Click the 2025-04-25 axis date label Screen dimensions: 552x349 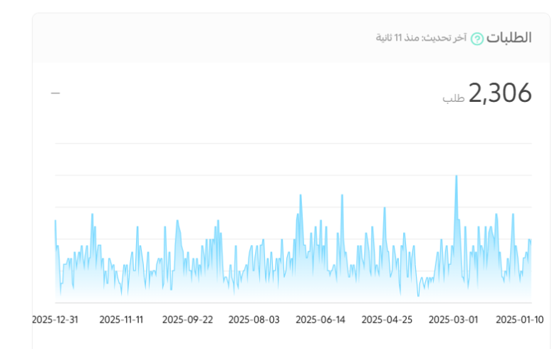(x=387, y=320)
